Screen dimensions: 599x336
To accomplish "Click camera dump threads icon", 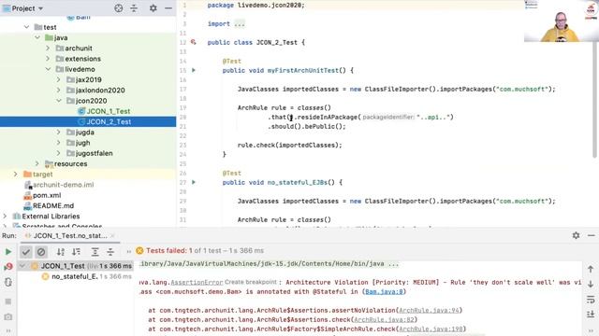I will 8,317.
